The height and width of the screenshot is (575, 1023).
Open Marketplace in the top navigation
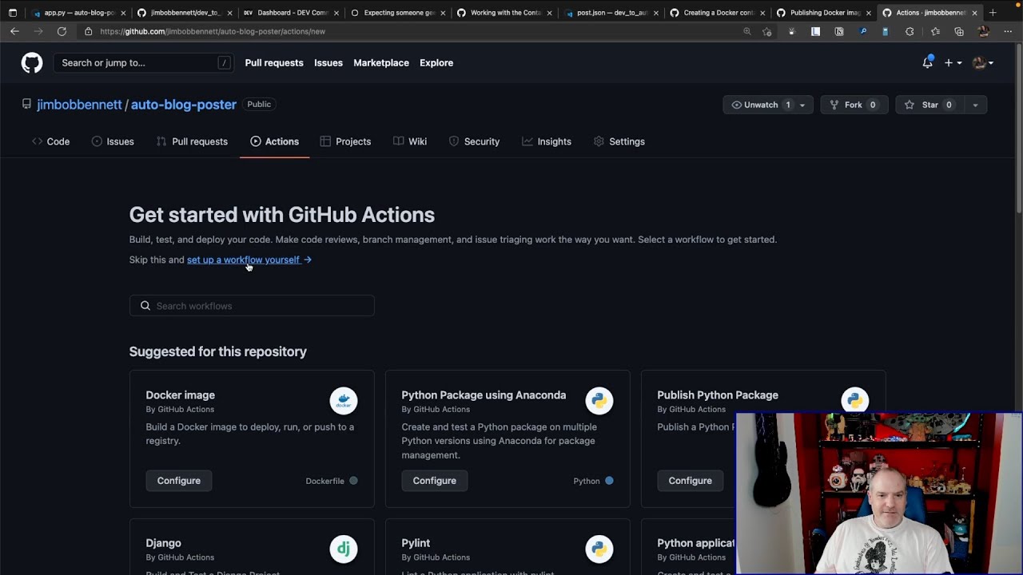click(381, 62)
